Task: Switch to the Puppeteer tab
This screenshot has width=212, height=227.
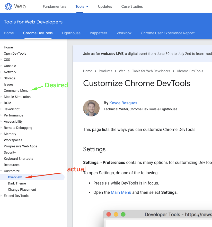Action: coord(98,33)
